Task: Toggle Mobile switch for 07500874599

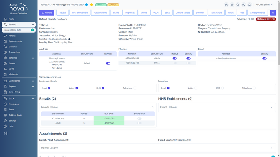Action: pyautogui.click(x=175, y=59)
